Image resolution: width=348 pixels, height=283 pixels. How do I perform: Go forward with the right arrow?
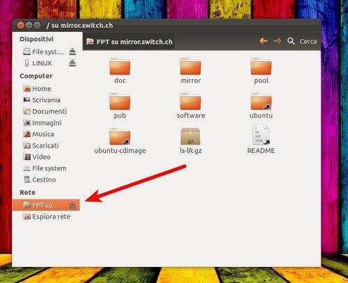point(277,41)
